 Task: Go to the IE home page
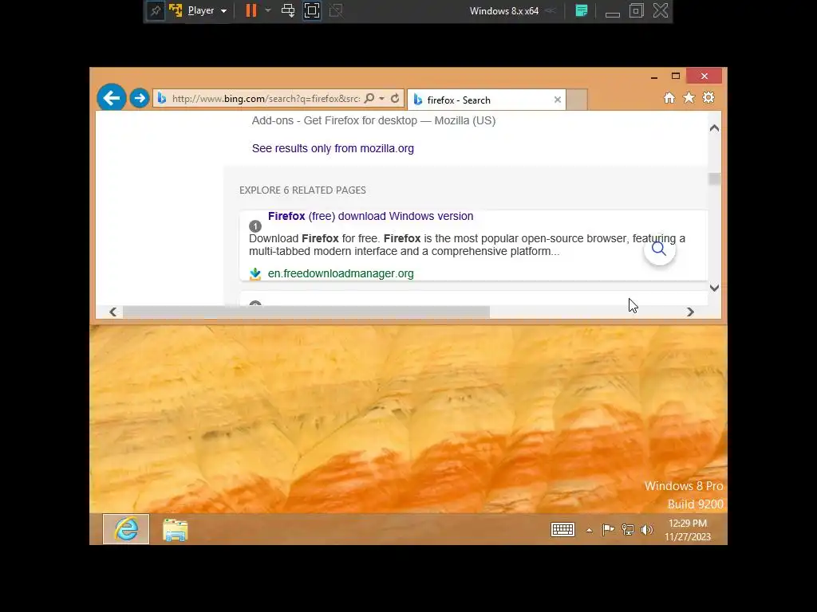point(669,98)
